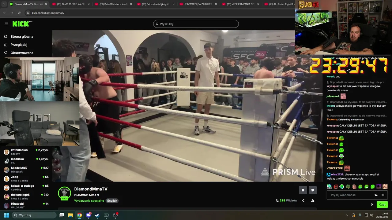Focus the Wyszukaj search field on Kick
This screenshot has height=220, width=392.
196,24
